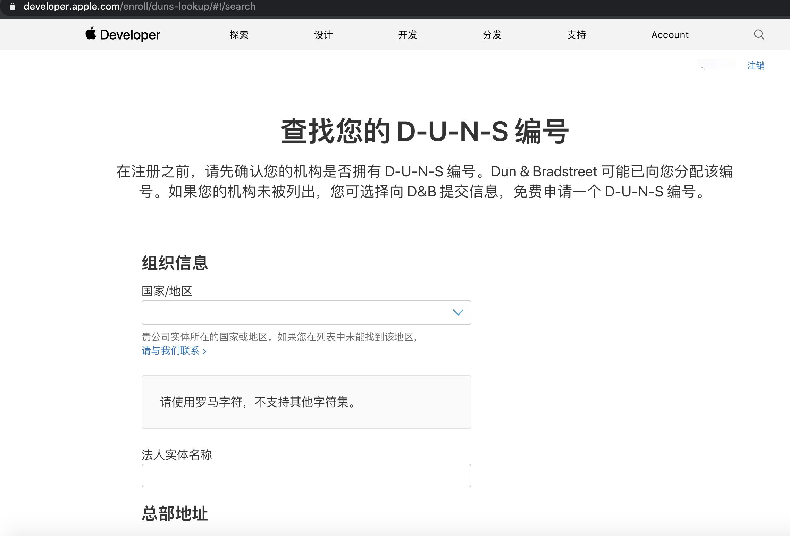This screenshot has height=536, width=790.
Task: Click the 组织信息 section heading
Action: coord(175,263)
